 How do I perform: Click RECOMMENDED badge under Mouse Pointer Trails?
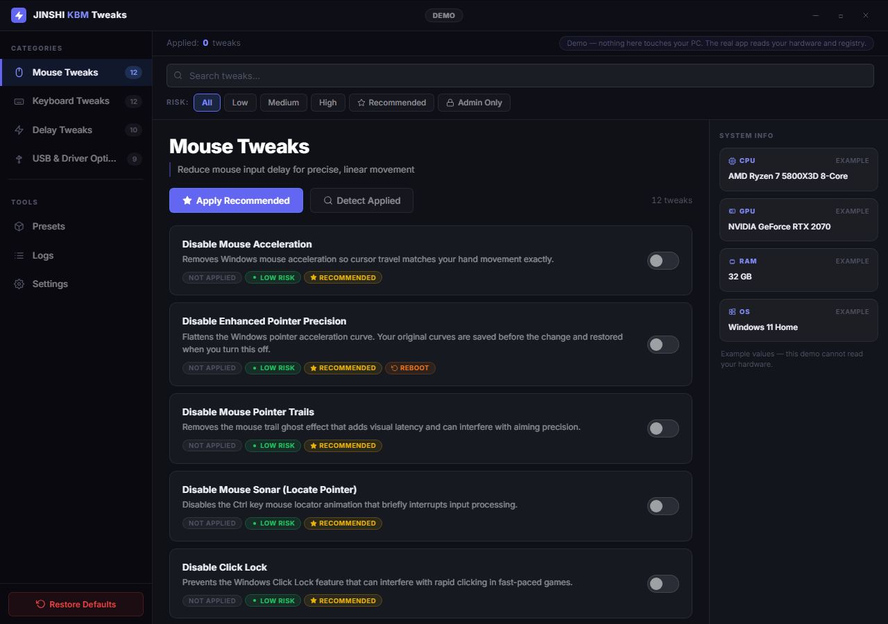[343, 446]
